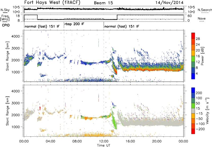Click the '18' frequency axis tick
The height and width of the screenshot is (147, 212).
coord(18,16)
